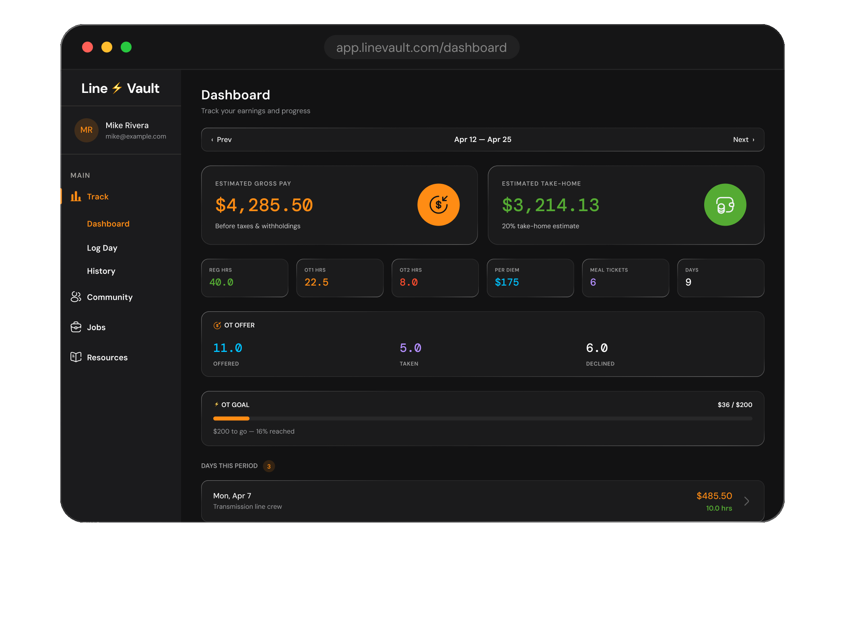Click the MEAL TICKETS 6 card
Image resolution: width=845 pixels, height=619 pixels.
pyautogui.click(x=625, y=278)
